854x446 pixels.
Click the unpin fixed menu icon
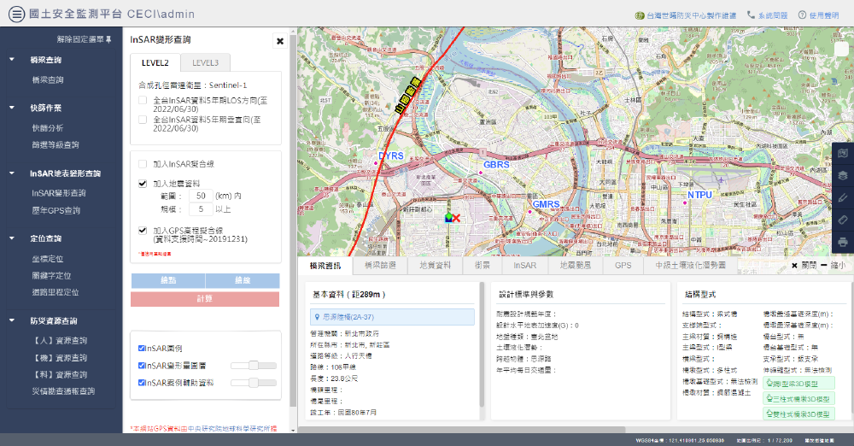(108, 39)
